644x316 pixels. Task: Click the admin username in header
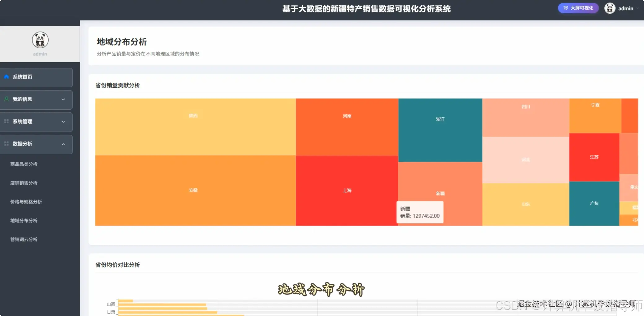click(625, 9)
